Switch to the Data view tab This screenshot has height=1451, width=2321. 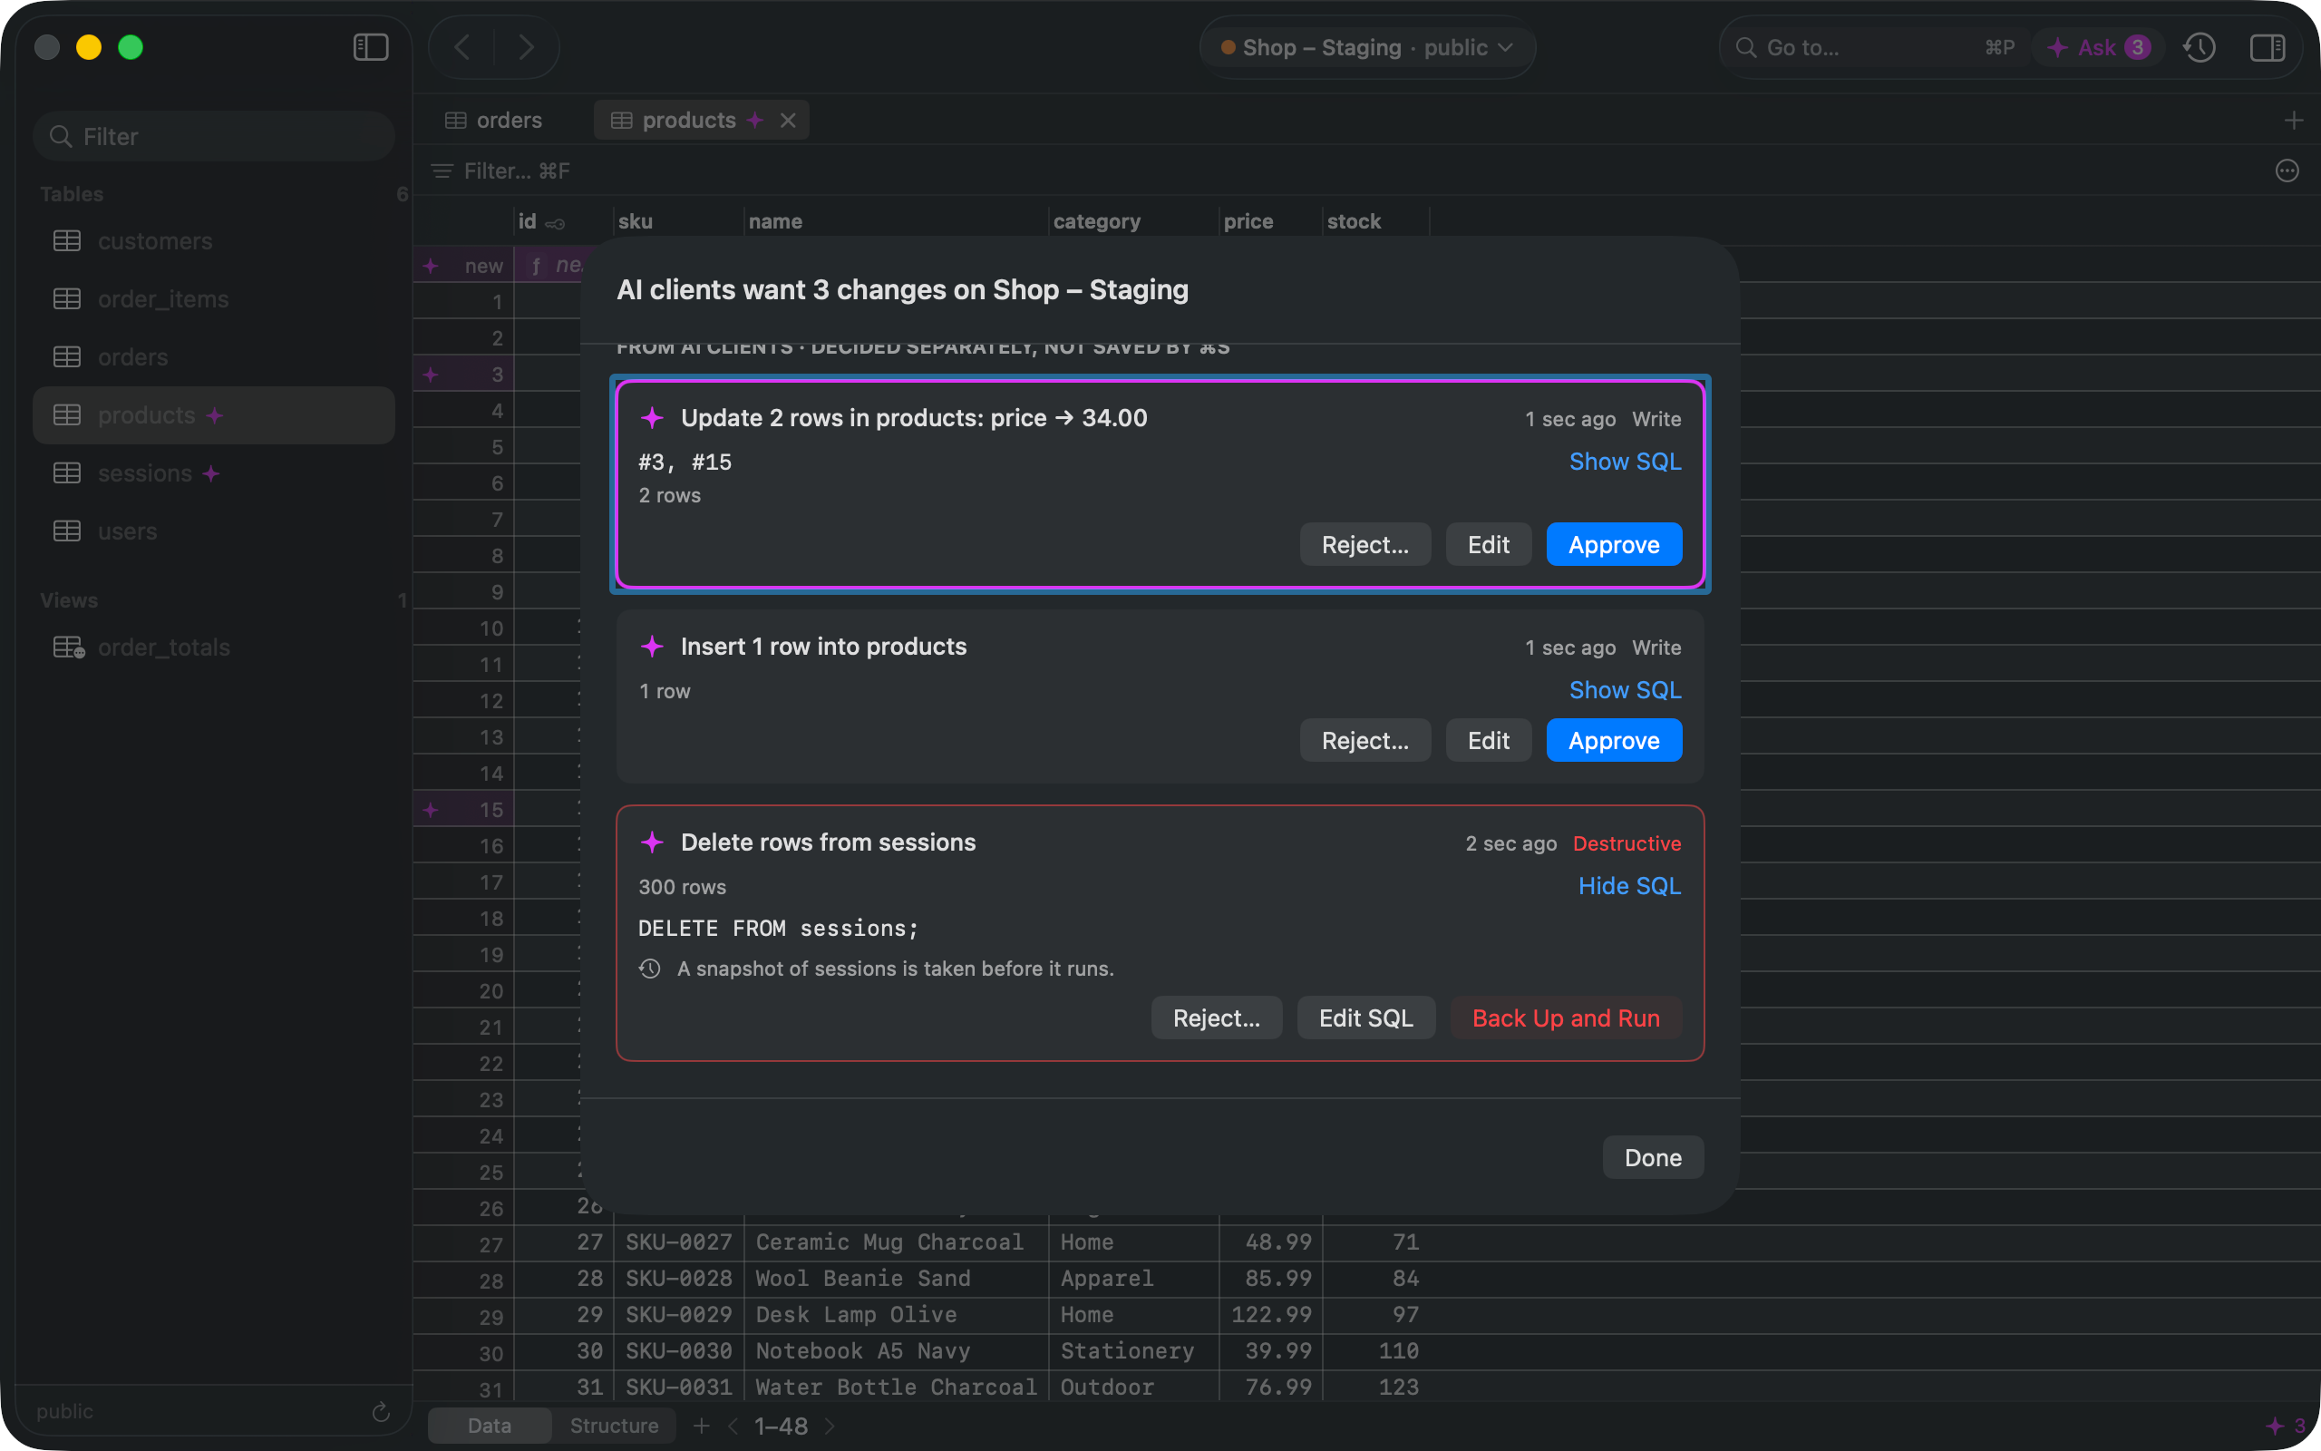tap(490, 1425)
